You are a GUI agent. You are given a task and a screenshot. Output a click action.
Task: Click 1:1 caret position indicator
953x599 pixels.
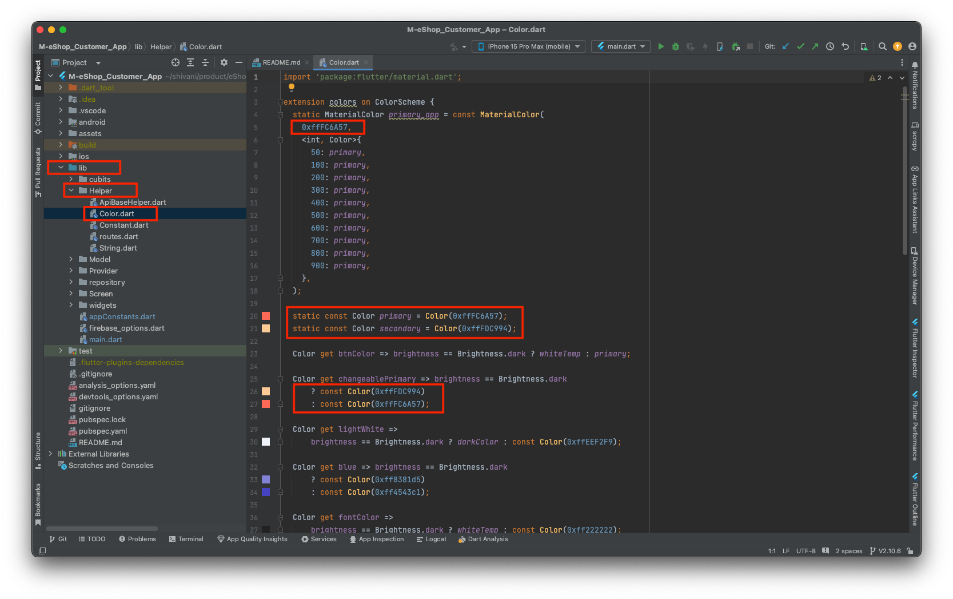[772, 551]
